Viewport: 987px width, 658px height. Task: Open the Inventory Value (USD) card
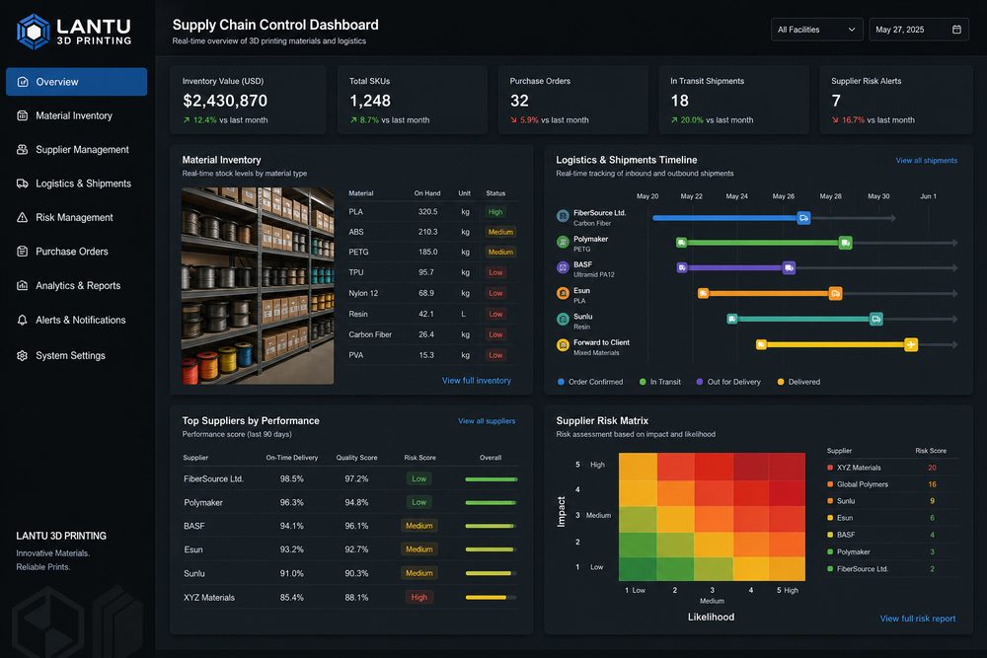248,100
